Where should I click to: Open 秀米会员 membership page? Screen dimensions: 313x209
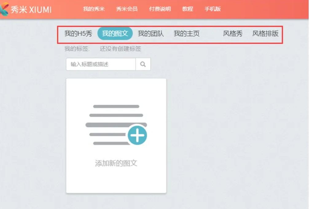coord(127,9)
